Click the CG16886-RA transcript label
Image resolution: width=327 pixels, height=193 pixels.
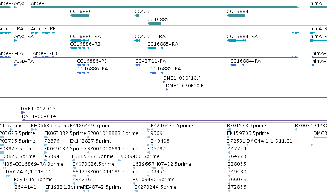(86, 37)
